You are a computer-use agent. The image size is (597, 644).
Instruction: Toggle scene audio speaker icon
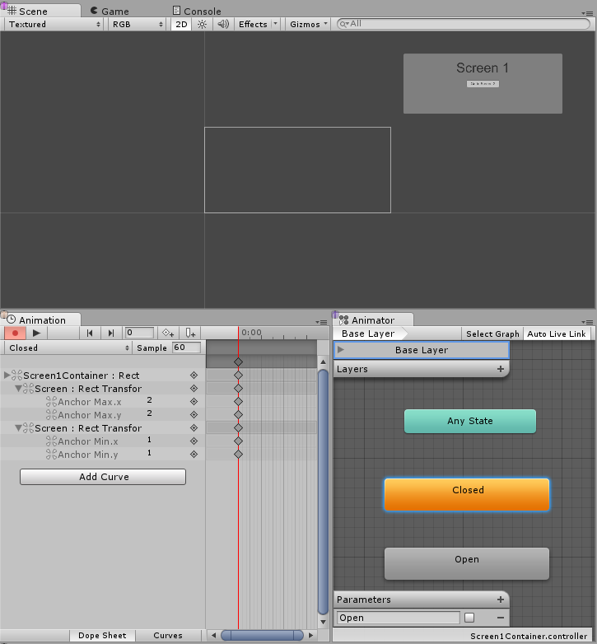tap(223, 24)
